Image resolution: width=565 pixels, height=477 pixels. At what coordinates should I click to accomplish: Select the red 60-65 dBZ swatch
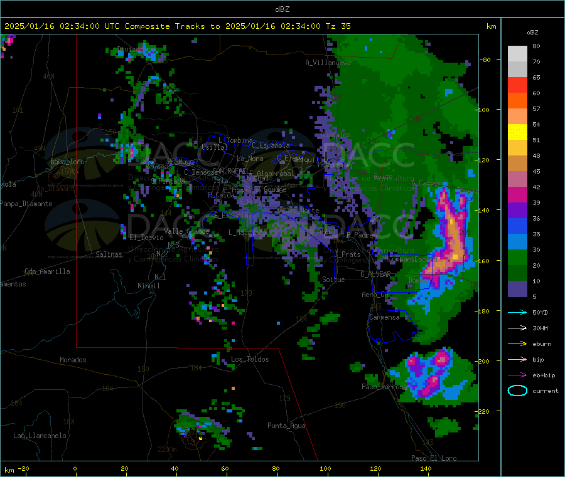tap(517, 85)
